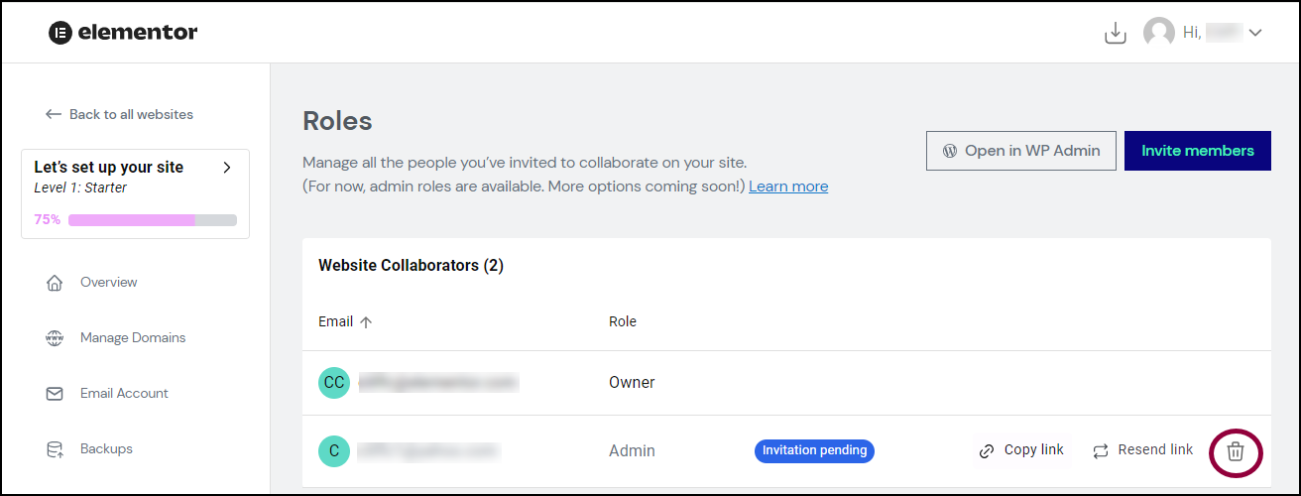Expand the Let's set up your site card

227,168
